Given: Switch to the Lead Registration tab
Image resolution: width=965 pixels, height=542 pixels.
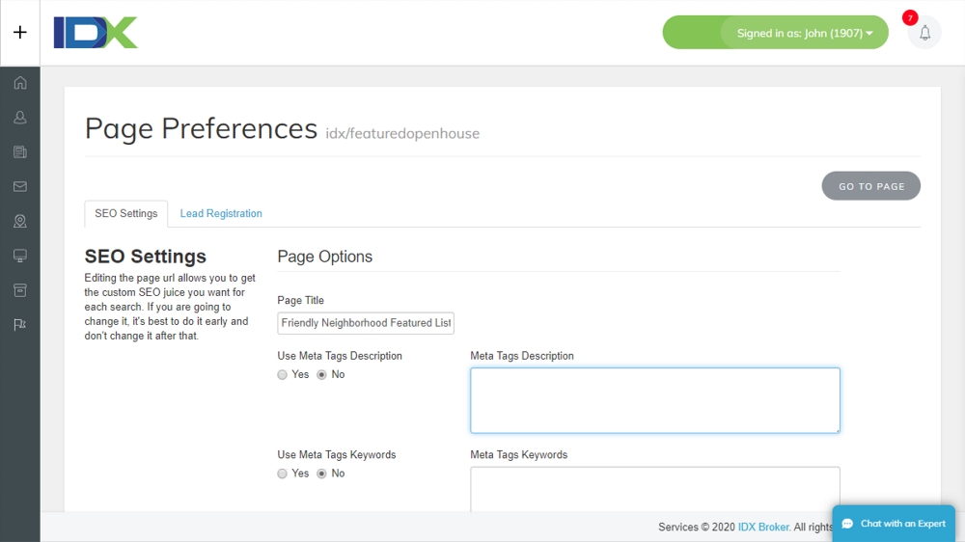Looking at the screenshot, I should click(x=221, y=214).
